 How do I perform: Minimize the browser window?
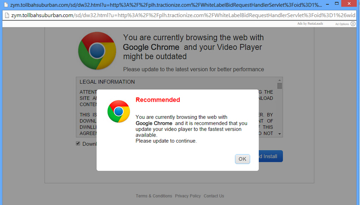pos(327,4)
